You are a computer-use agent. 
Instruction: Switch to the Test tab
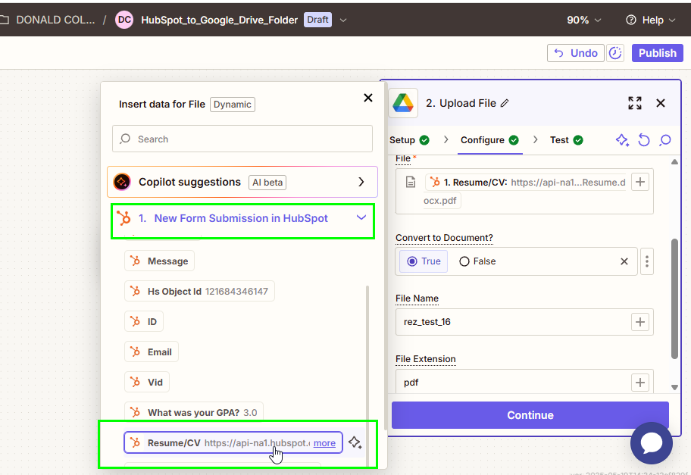click(566, 140)
